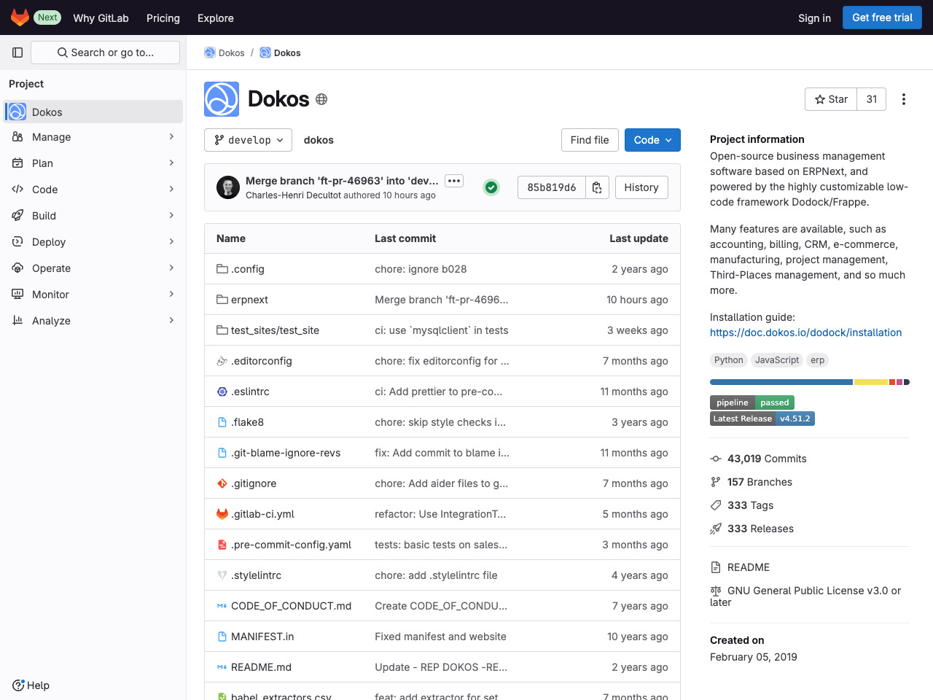Click the Find file button
This screenshot has width=933, height=700.
(x=590, y=140)
